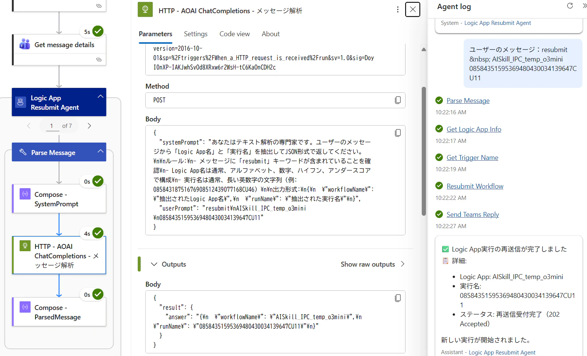
Task: Click the 5s duration badge
Action: [87, 32]
